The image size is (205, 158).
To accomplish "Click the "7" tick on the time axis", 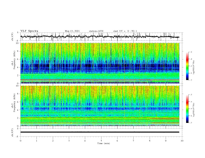I will click(134, 141).
